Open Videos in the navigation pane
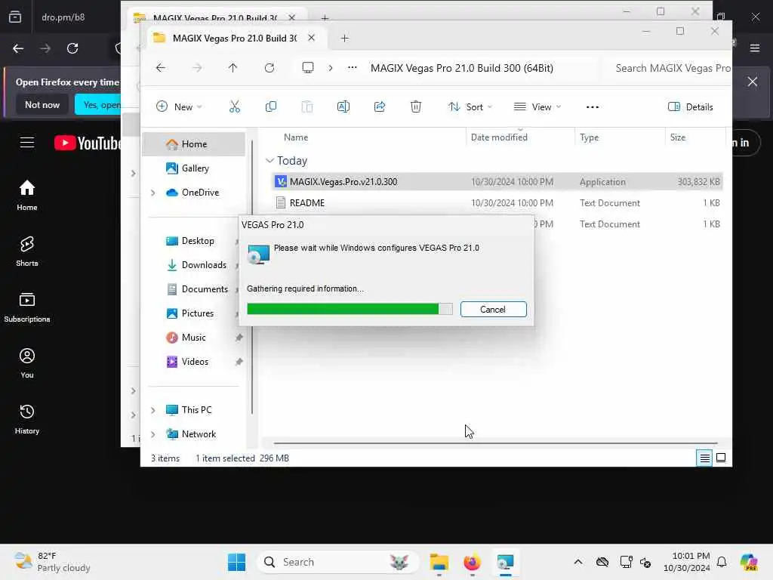The height and width of the screenshot is (580, 773). (194, 362)
